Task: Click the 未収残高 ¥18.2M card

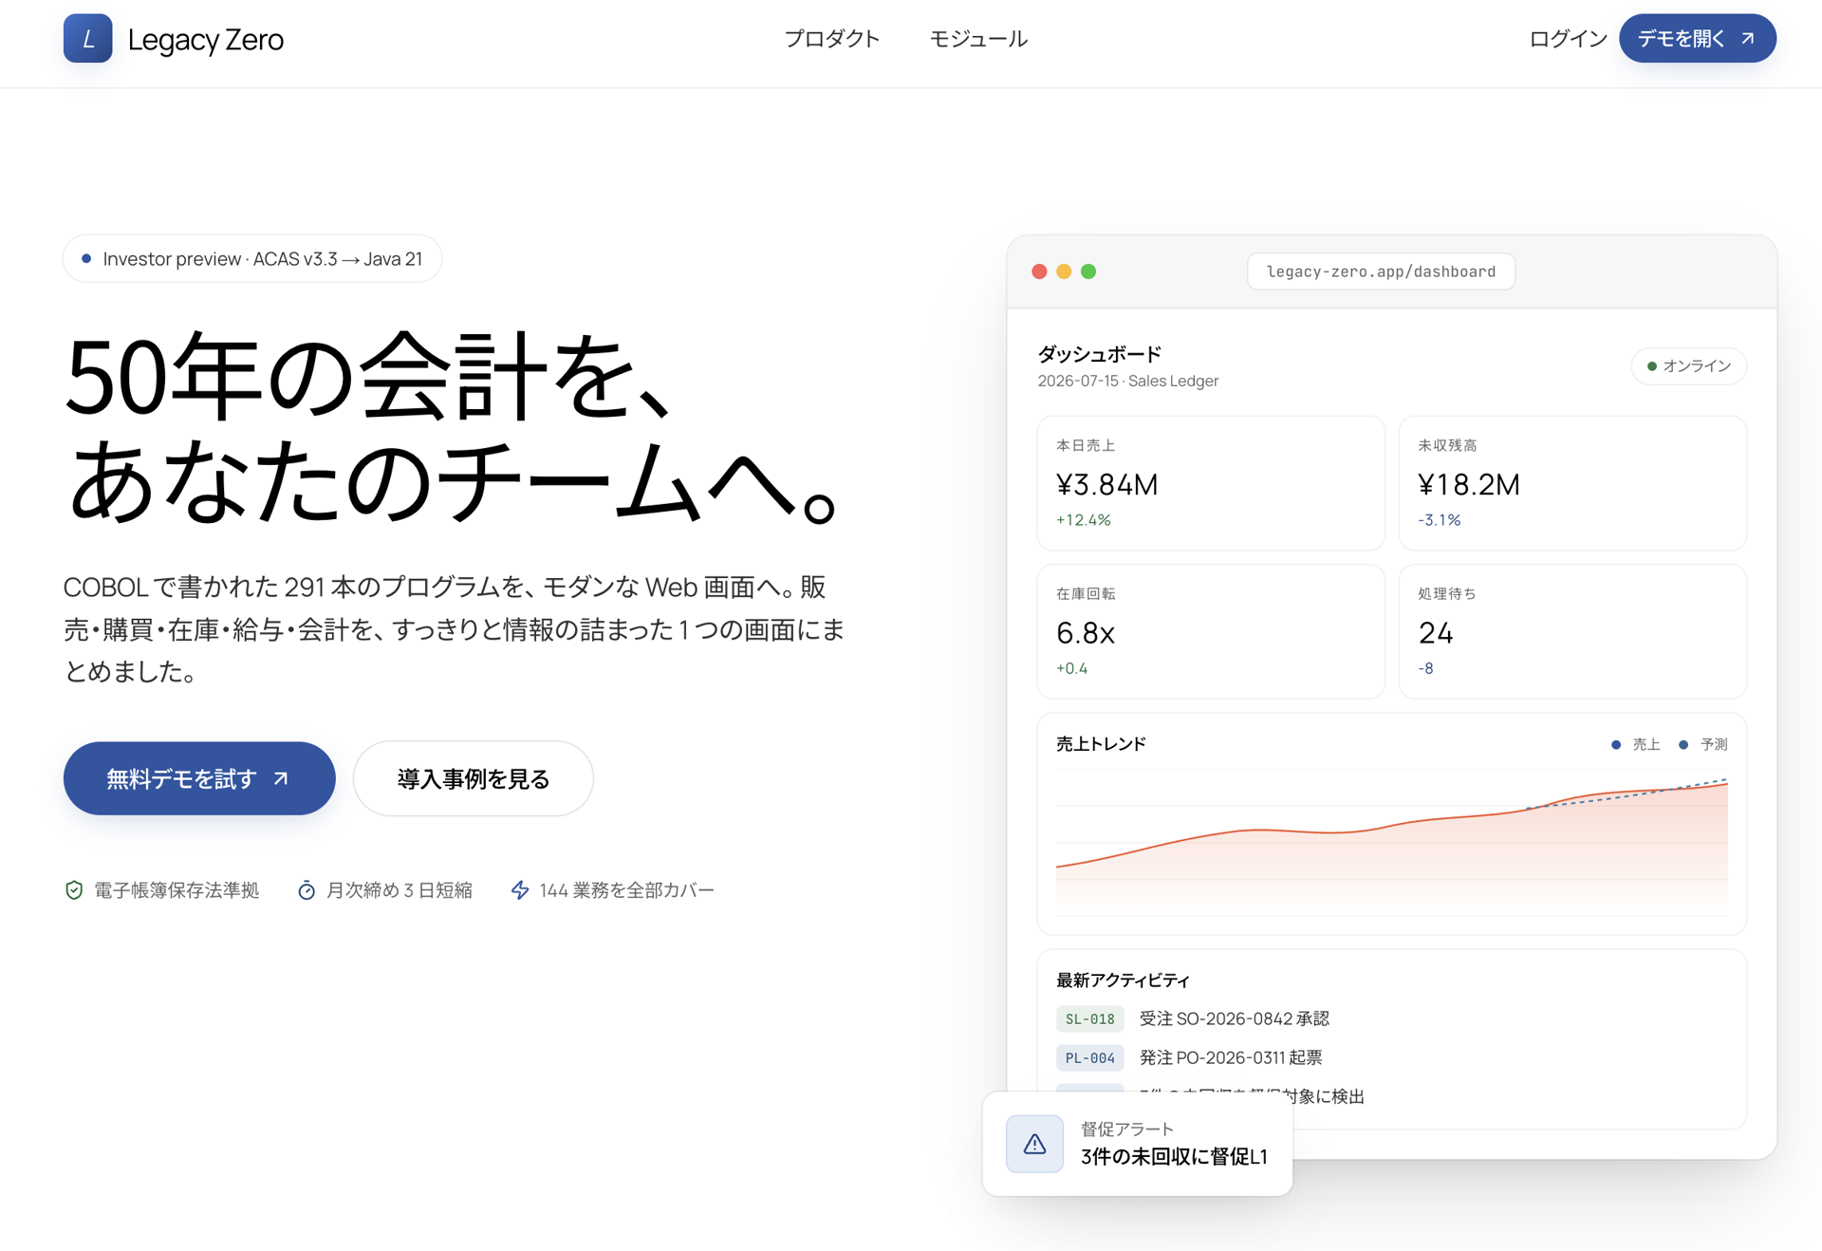Action: point(1572,483)
